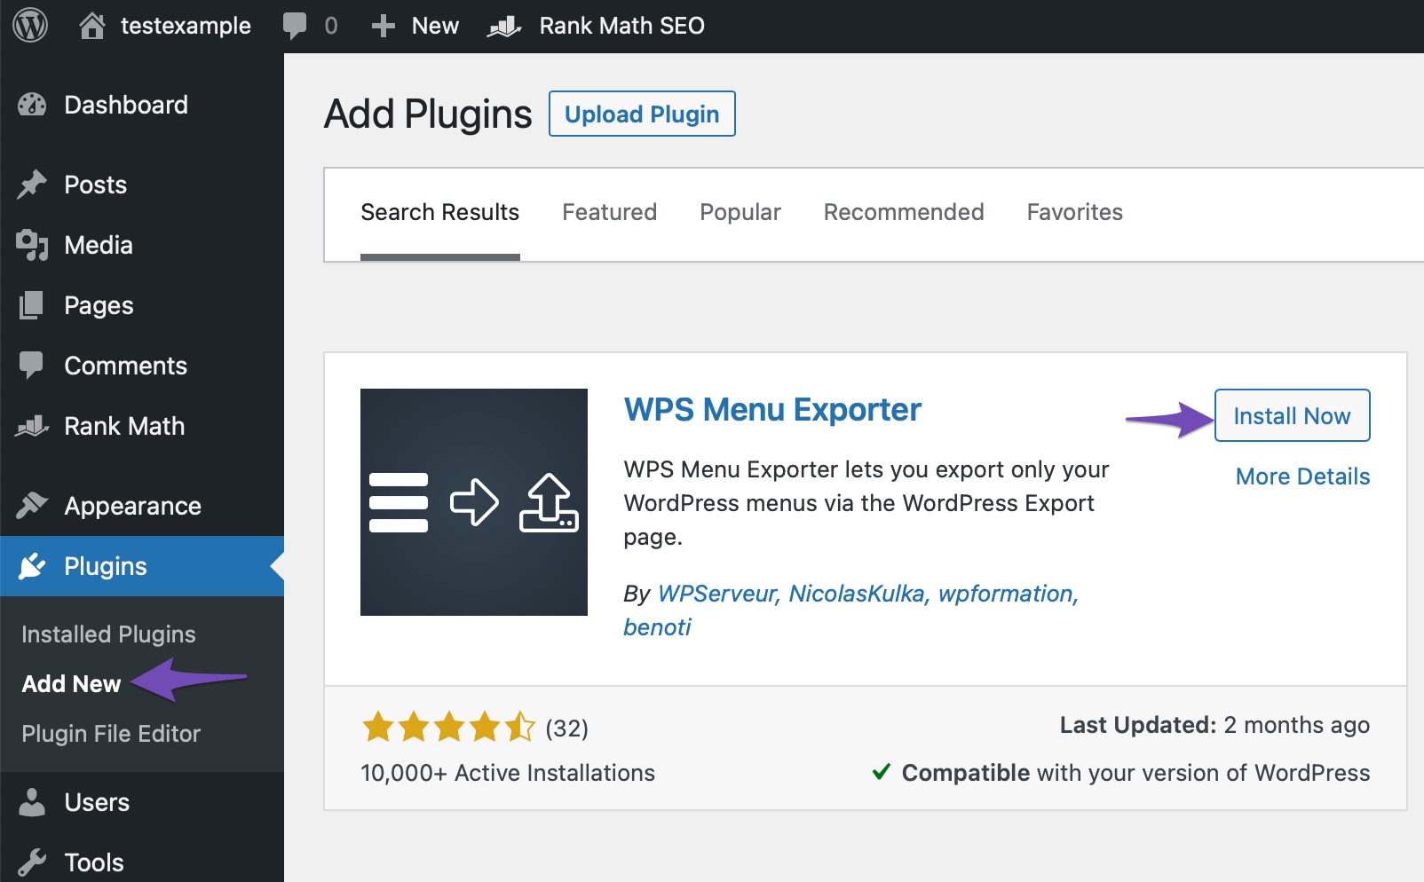The height and width of the screenshot is (882, 1424).
Task: Click the Compatible with your version text
Action: coord(1135,773)
